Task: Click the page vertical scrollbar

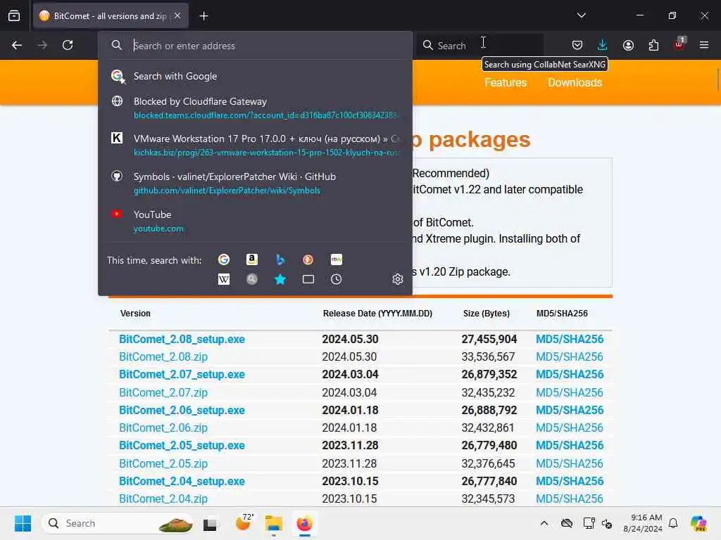Action: [x=717, y=79]
